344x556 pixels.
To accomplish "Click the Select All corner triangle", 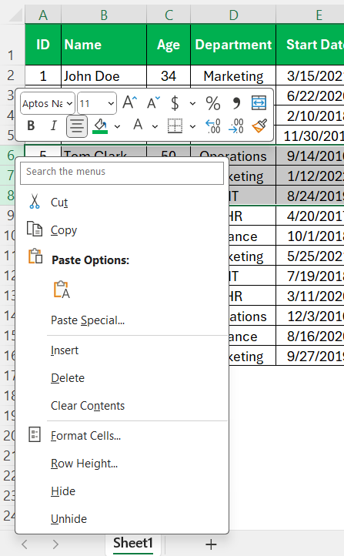I will pos(15,15).
